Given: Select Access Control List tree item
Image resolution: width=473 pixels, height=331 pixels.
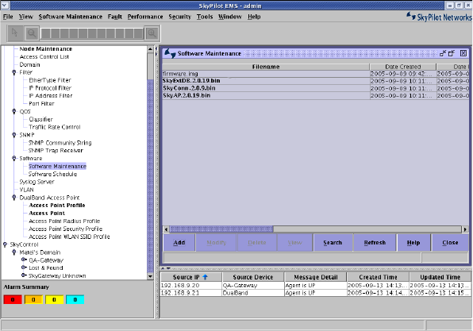Looking at the screenshot, I should coord(44,56).
